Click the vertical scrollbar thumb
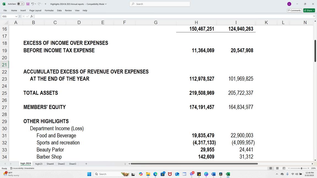Image resolution: width=317 pixels, height=178 pixels. point(315,51)
